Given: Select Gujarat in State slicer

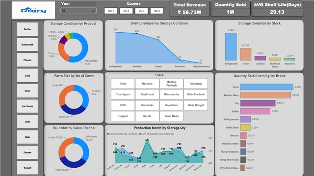Looking at the screenshot, I should [x=123, y=116].
